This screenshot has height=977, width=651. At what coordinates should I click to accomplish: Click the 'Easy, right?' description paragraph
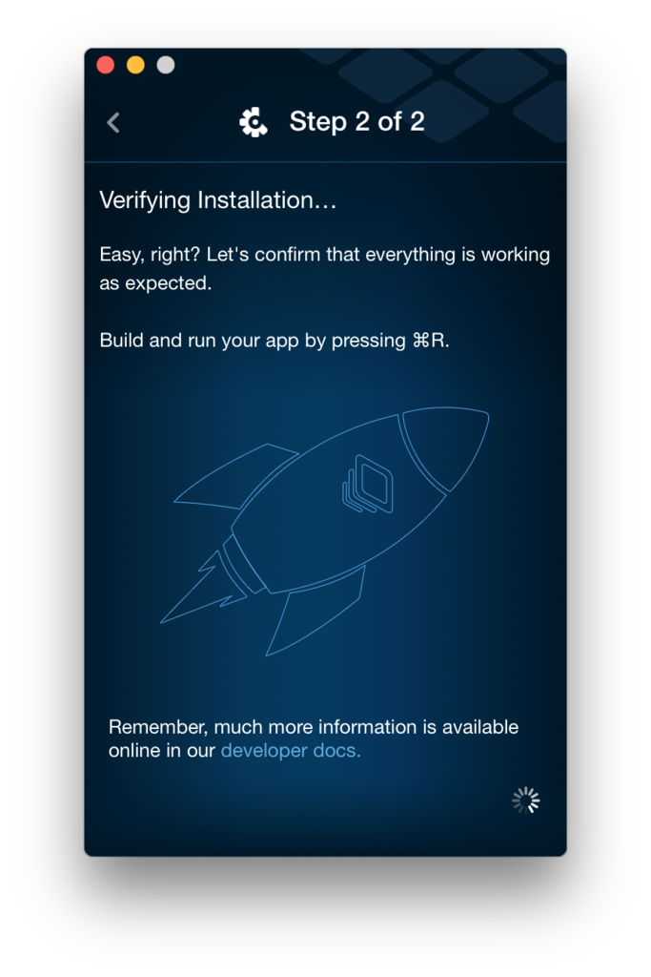click(x=324, y=268)
